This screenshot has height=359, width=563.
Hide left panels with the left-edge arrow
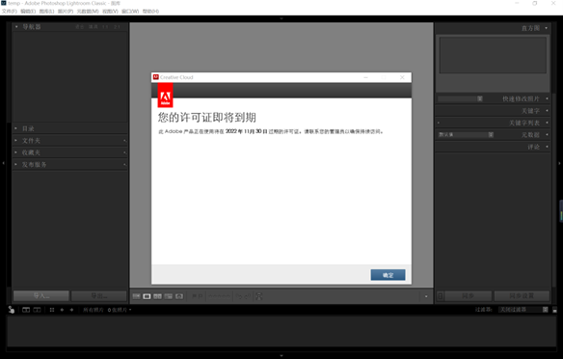(3, 163)
